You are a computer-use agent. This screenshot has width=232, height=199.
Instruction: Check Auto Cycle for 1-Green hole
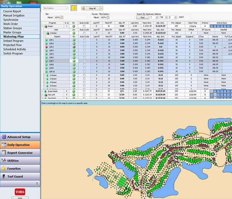click(84, 33)
